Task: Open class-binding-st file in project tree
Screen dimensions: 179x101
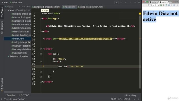Action: pos(21,17)
